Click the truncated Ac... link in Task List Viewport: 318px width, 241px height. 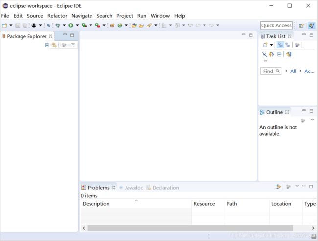tap(309, 71)
